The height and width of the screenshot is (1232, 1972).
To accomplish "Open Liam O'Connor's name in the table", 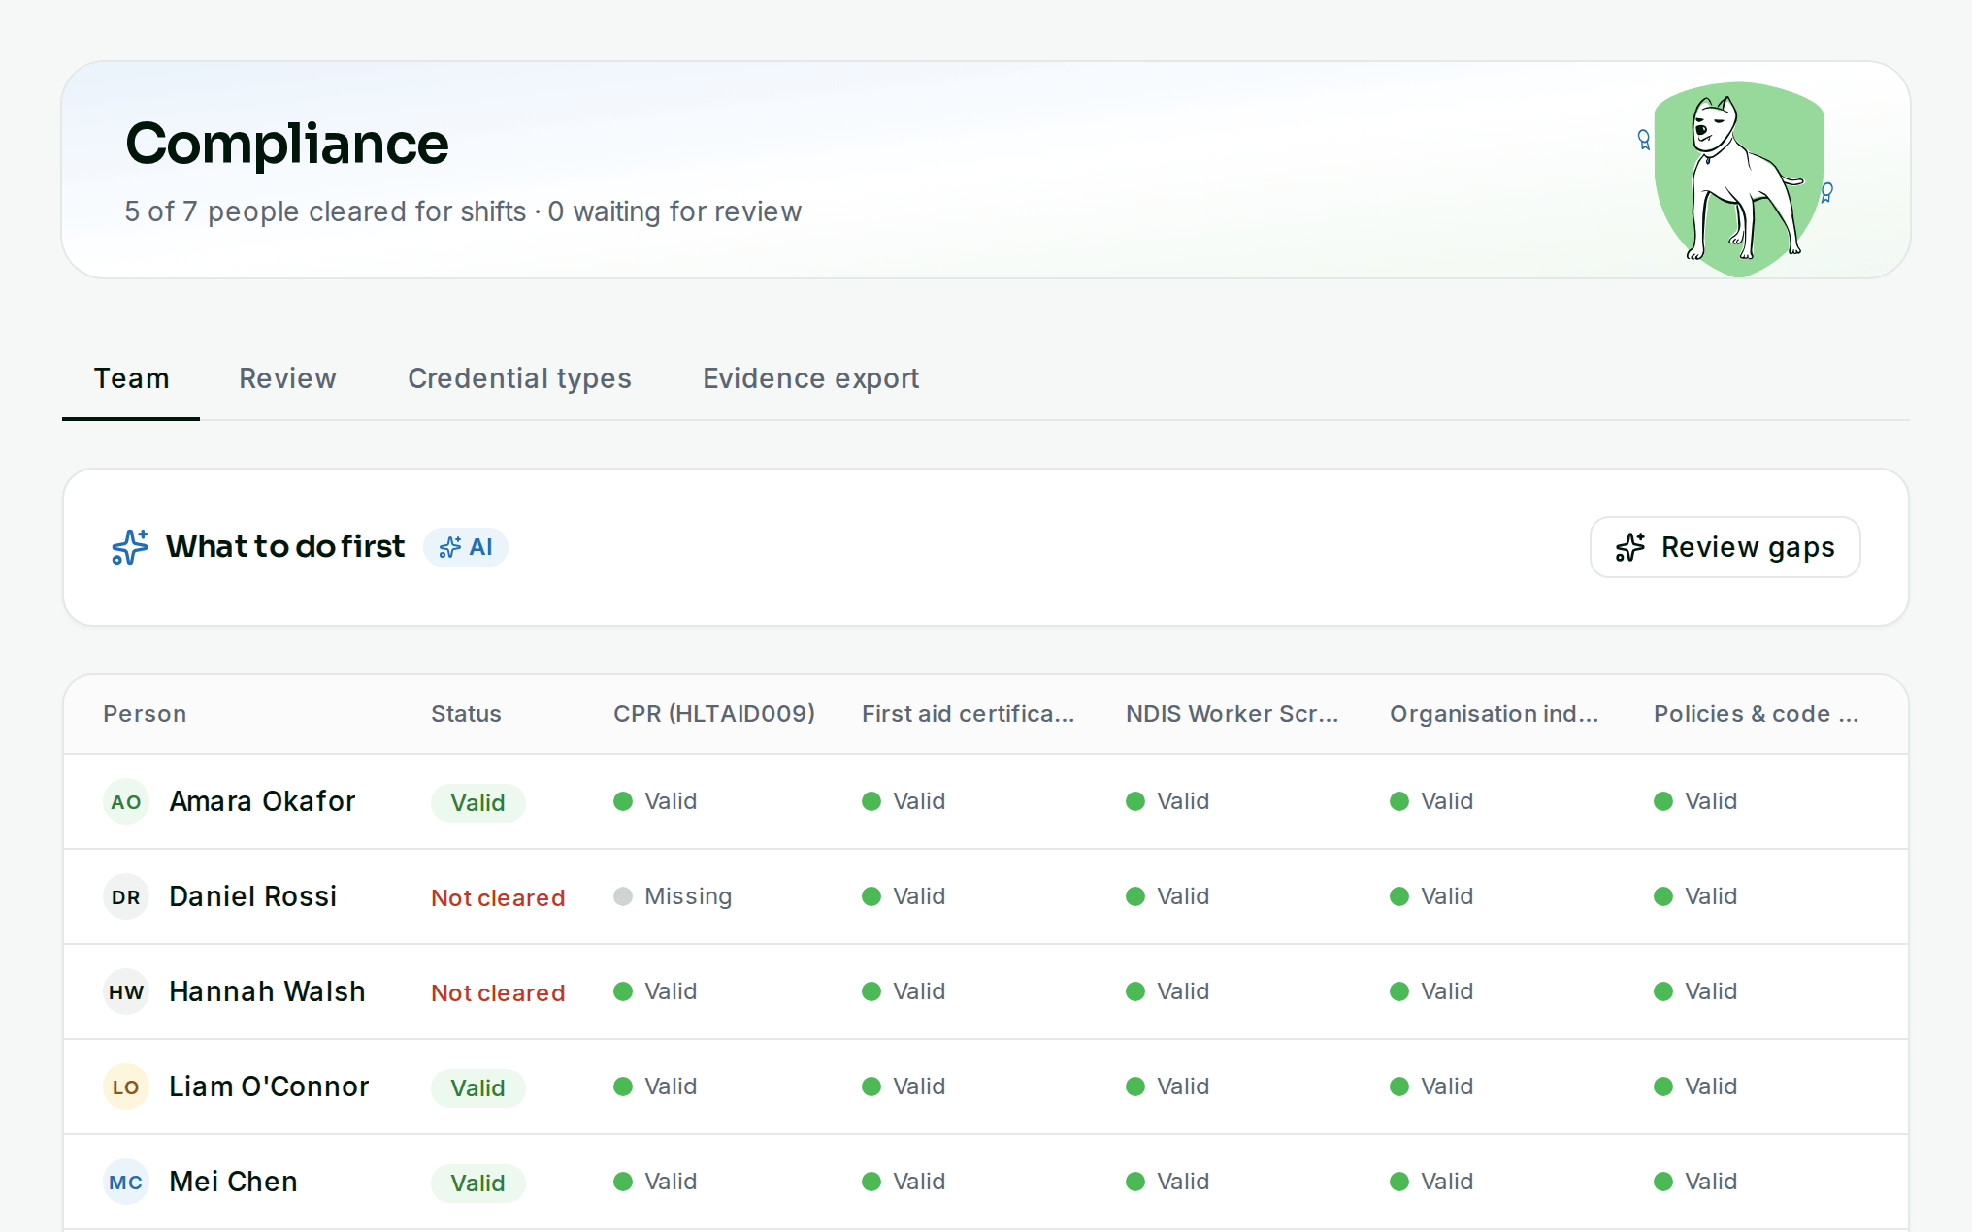I will click(x=269, y=1086).
